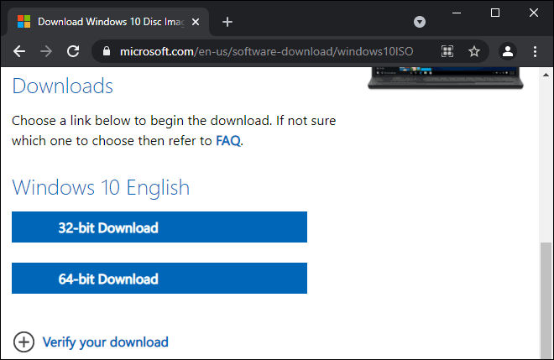
Task: Close the Download Windows 10 tab
Action: click(196, 22)
